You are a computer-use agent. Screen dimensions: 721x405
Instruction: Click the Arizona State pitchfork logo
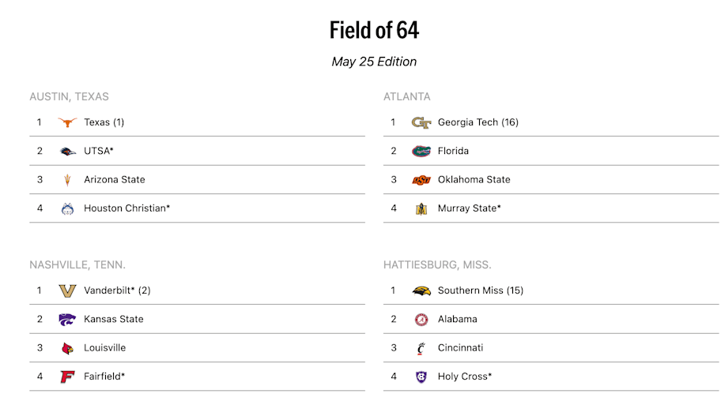68,180
